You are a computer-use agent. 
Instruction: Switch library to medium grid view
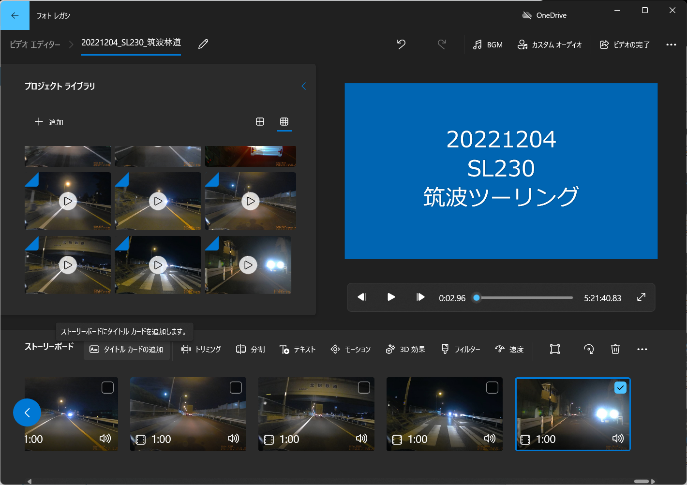260,122
